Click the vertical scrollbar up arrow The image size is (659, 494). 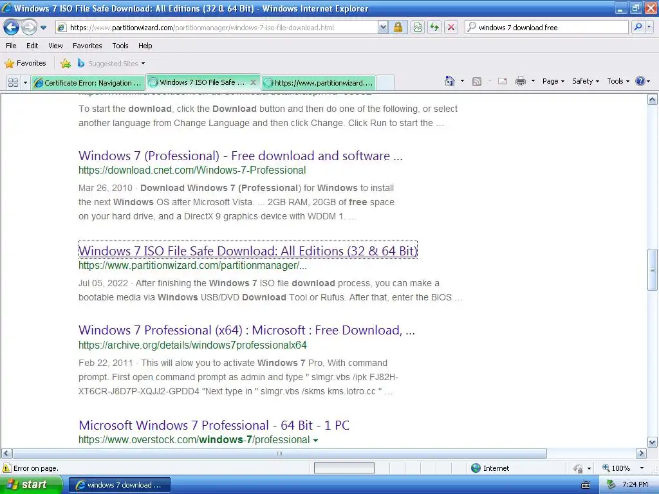coord(653,100)
